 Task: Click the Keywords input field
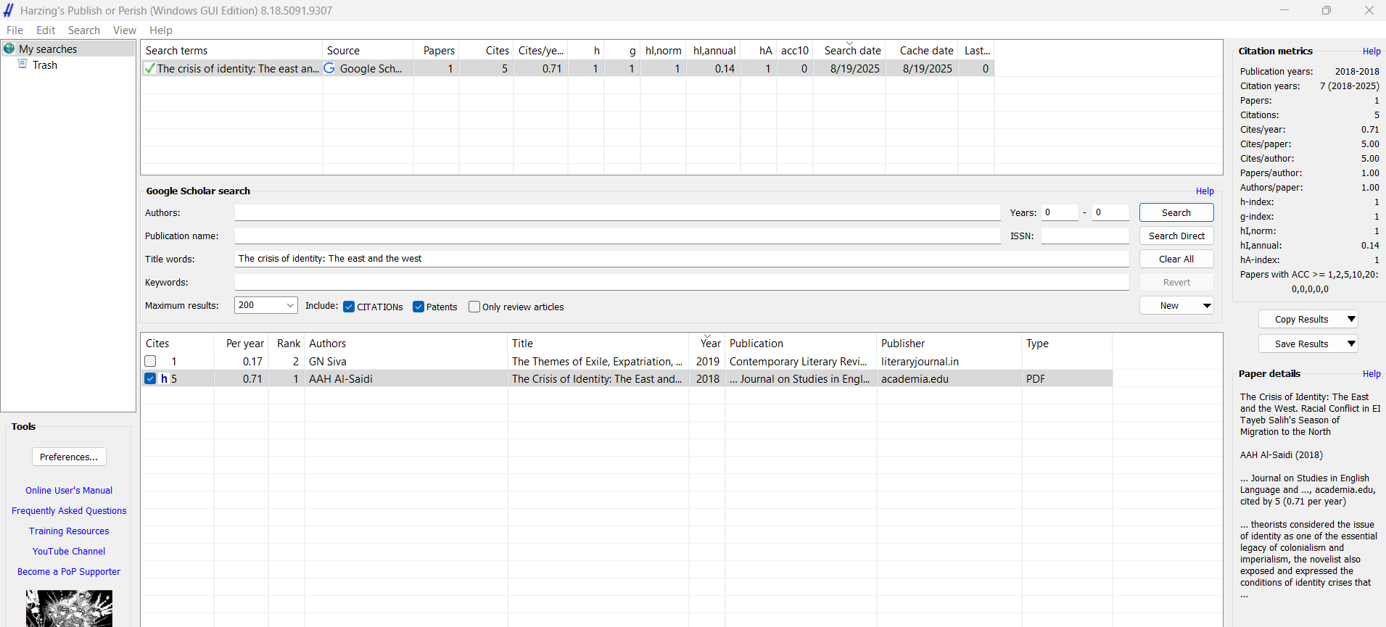coord(682,282)
